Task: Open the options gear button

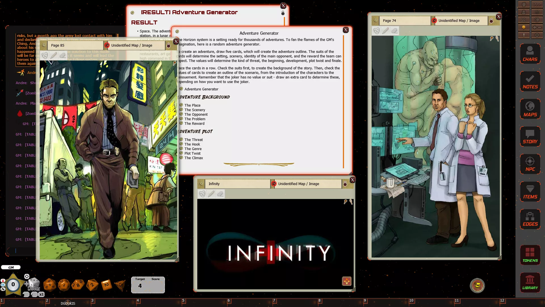Action: [537, 35]
